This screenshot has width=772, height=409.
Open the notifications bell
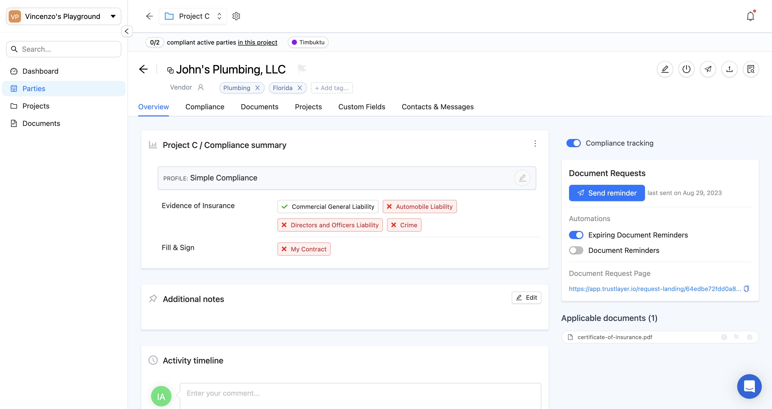tap(750, 16)
